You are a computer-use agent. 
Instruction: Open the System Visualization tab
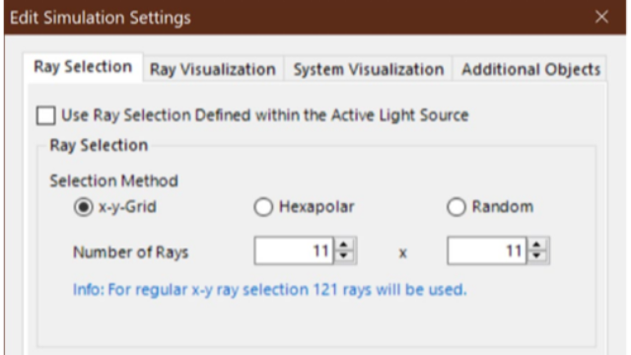pyautogui.click(x=368, y=70)
